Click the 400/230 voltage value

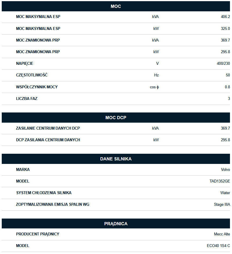(x=223, y=63)
